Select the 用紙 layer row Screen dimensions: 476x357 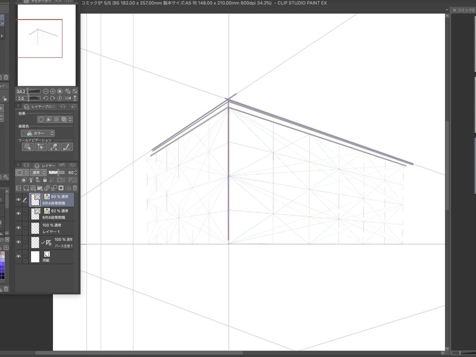point(52,256)
